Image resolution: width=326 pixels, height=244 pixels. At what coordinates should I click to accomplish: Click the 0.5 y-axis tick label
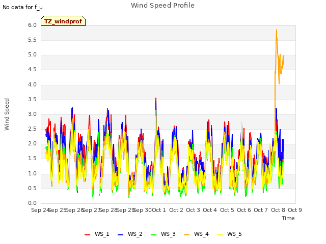pyautogui.click(x=32, y=189)
